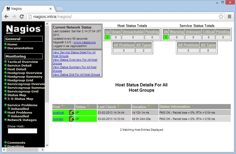This screenshot has height=154, width=236.
Task: Click the browser back arrow
Action: point(6,16)
